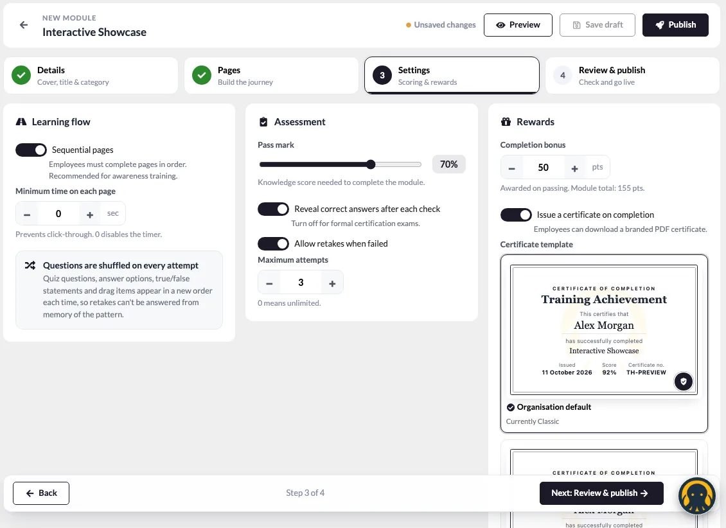The image size is (726, 528).
Task: Increase Maximum attempts
Action: (x=332, y=283)
